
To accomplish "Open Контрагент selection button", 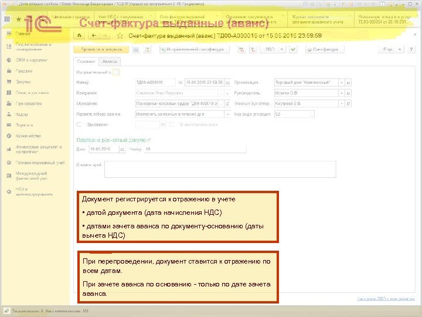I will pos(221,93).
